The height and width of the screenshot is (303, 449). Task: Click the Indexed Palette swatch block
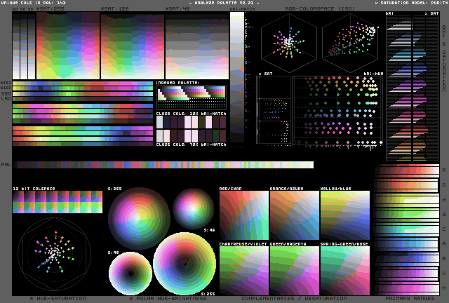(191, 94)
